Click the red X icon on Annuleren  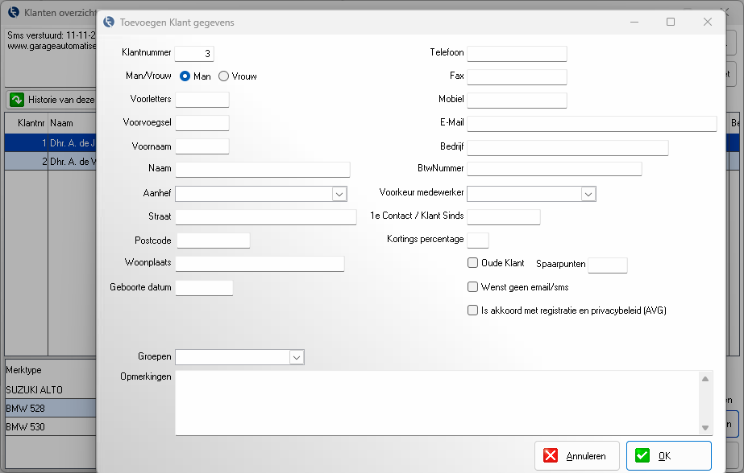[551, 456]
